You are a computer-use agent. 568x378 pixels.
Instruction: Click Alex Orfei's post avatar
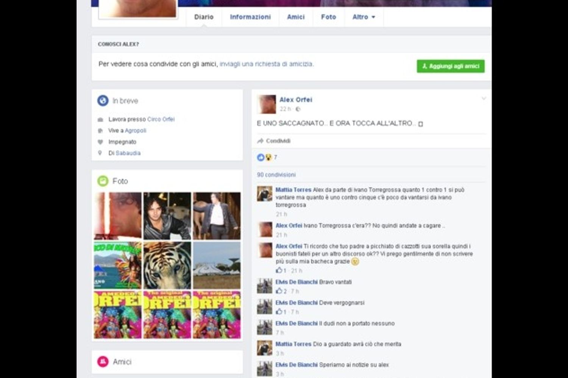click(x=267, y=104)
